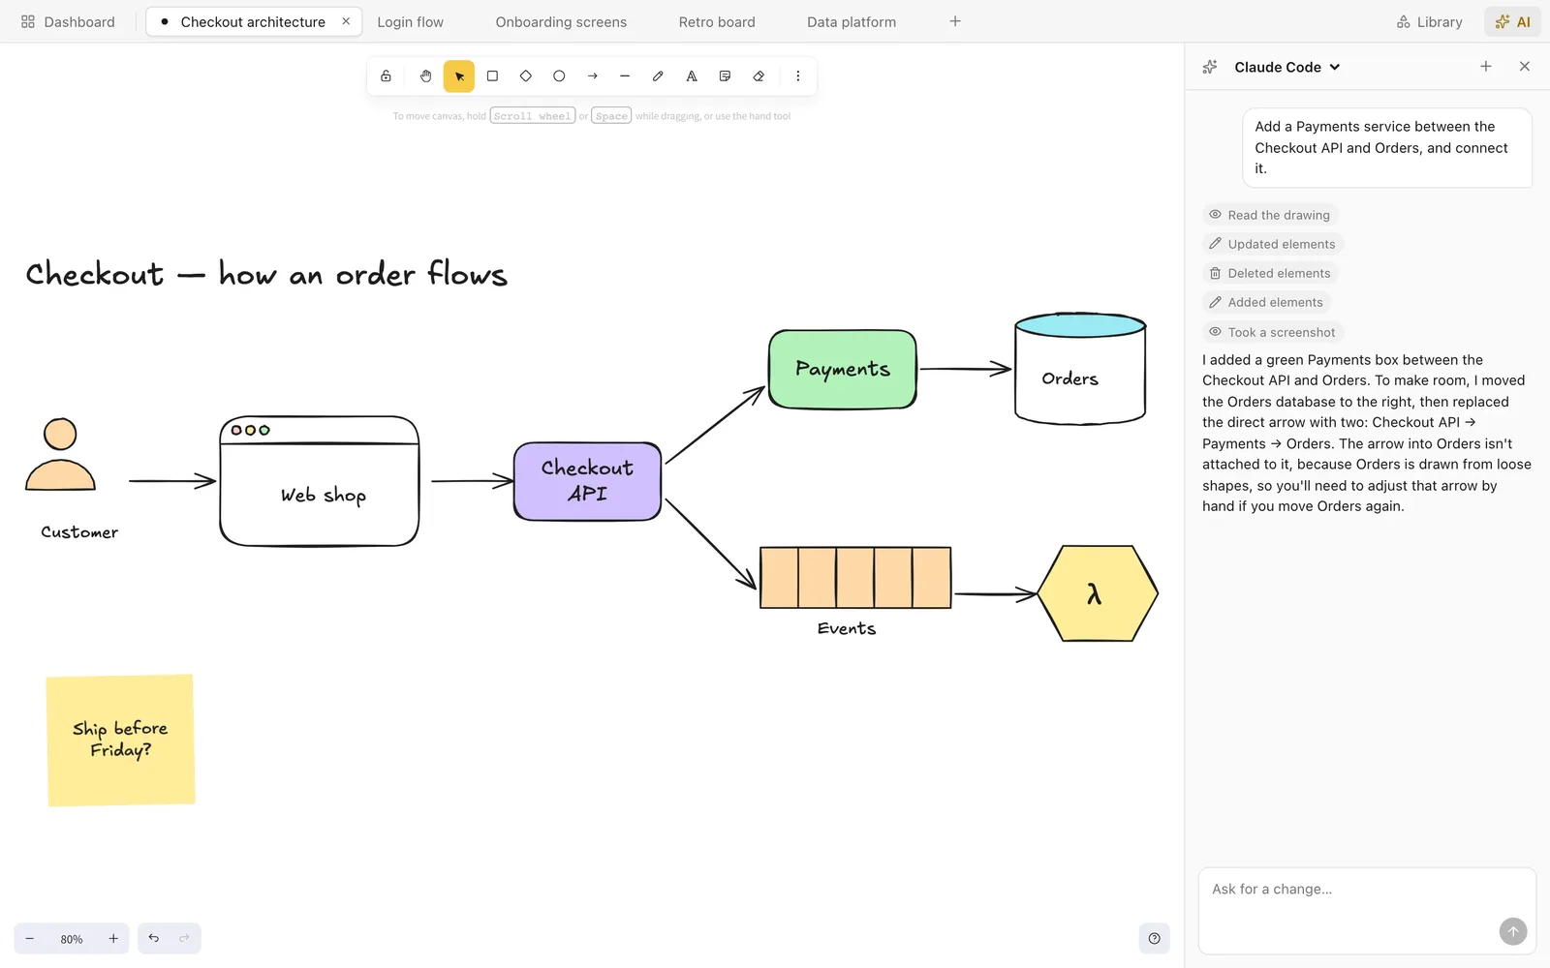Select the Pencil draw tool
Viewport: 1550px width, 968px height.
658,76
